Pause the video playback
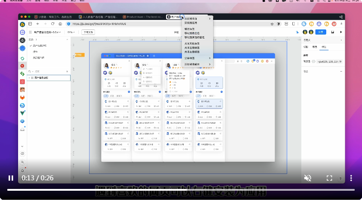This screenshot has width=362, height=222. pos(10,178)
